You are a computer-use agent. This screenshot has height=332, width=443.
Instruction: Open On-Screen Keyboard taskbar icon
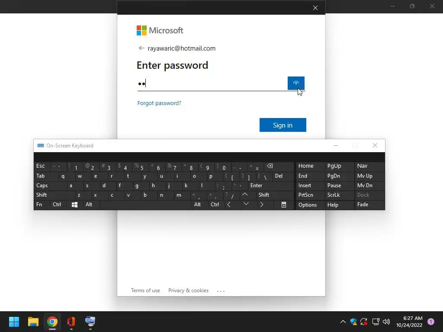[x=90, y=322]
